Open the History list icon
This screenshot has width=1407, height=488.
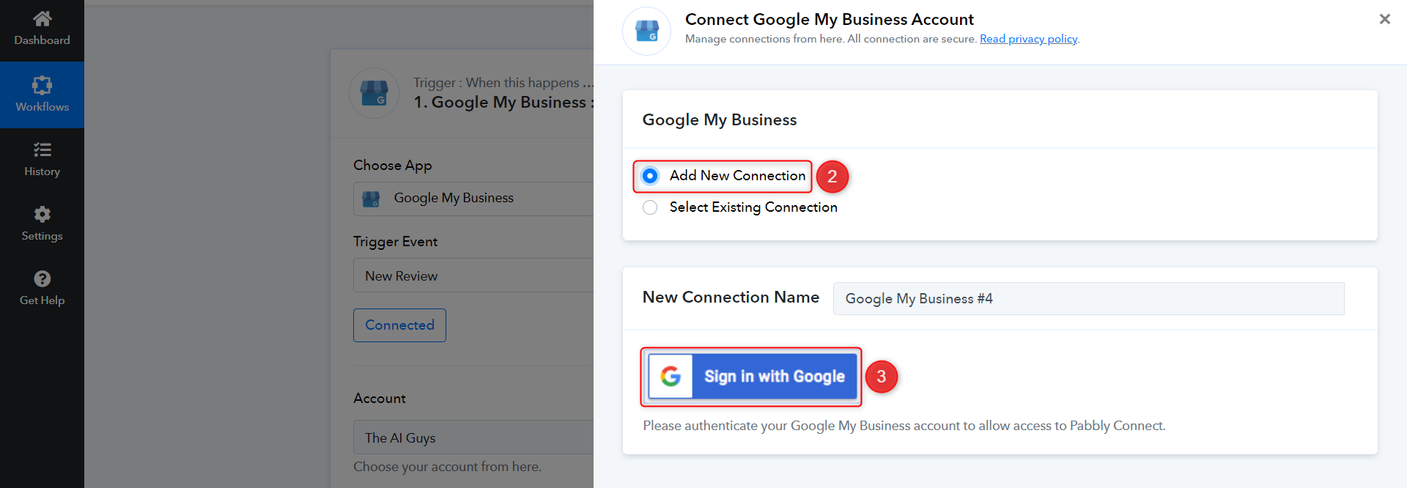tap(42, 150)
